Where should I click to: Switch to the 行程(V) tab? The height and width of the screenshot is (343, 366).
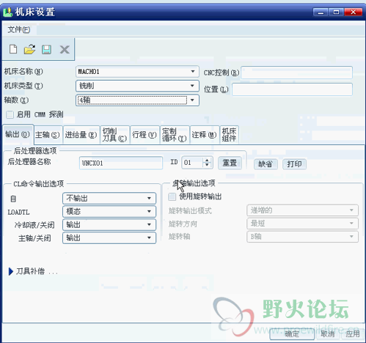[x=144, y=135]
